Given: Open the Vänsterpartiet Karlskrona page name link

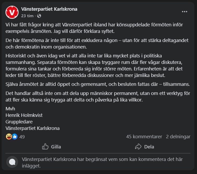Looking at the screenshot, I should click(49, 9).
